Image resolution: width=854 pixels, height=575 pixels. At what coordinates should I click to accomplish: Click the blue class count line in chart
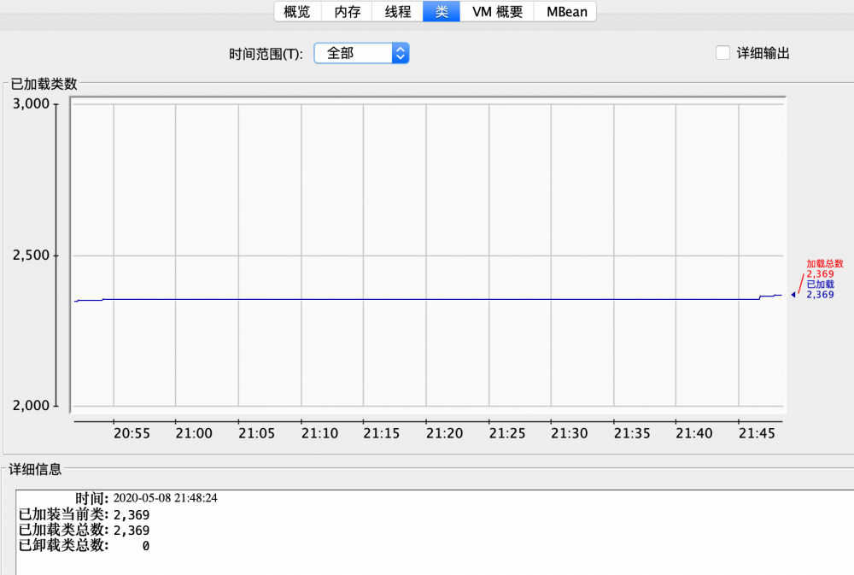(x=427, y=298)
